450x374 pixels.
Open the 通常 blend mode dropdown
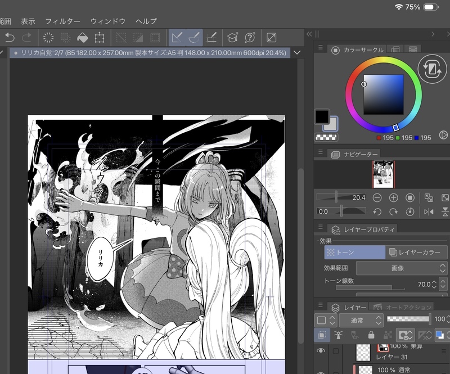[x=361, y=320]
